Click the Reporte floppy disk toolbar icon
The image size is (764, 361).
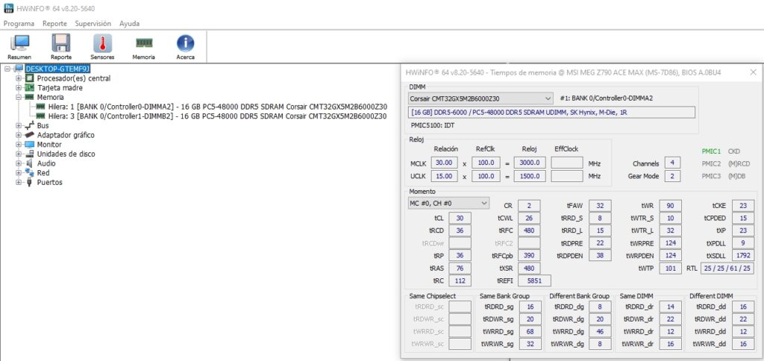(61, 43)
